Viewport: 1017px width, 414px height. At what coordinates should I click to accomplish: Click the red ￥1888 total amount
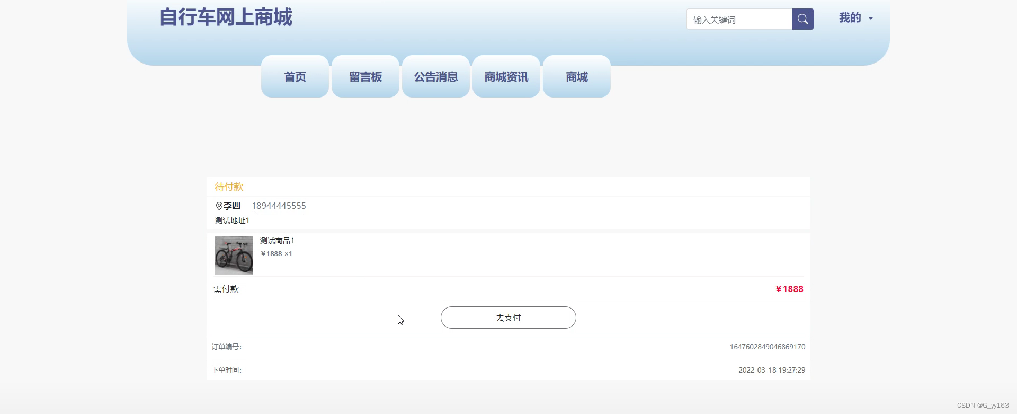(x=789, y=289)
